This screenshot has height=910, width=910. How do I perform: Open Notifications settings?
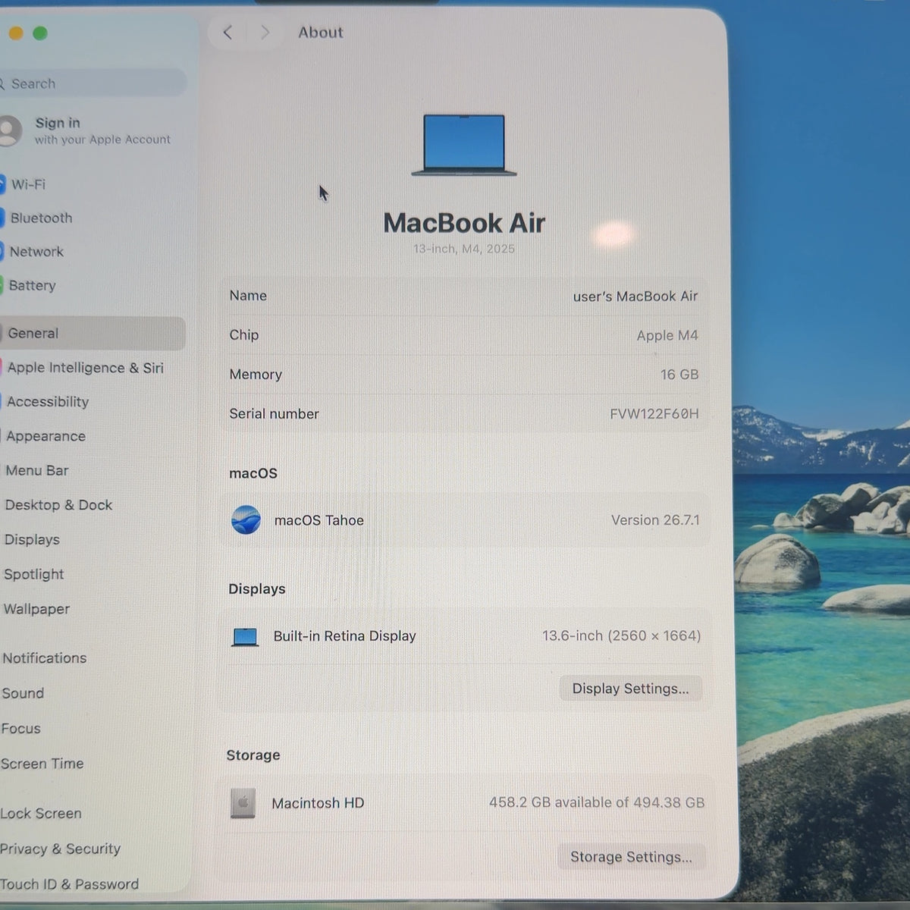click(x=44, y=658)
